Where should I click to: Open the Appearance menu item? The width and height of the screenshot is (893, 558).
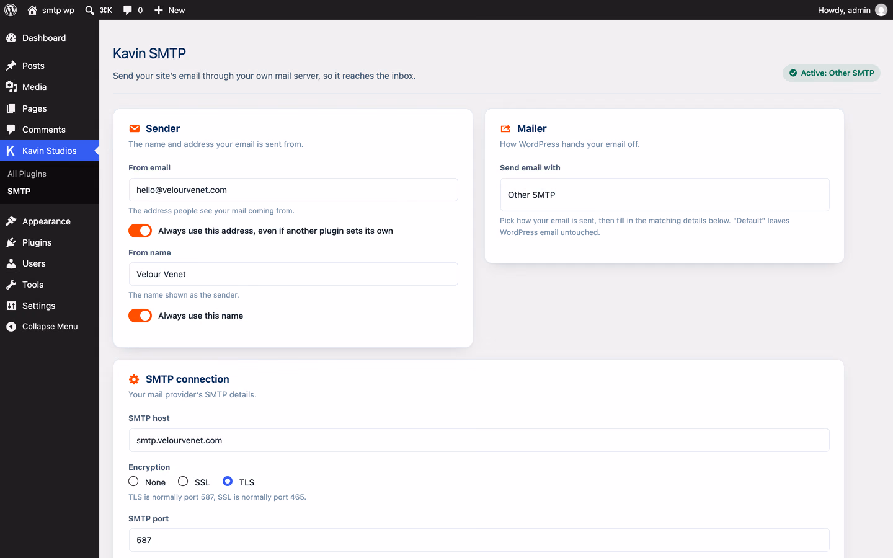pos(50,221)
